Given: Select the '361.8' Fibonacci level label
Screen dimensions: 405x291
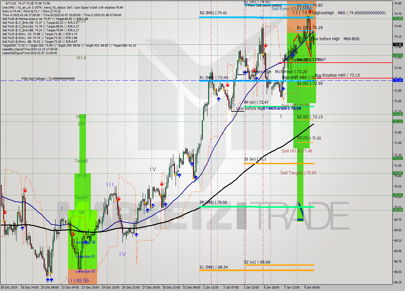Looking at the screenshot, I should [x=81, y=58].
